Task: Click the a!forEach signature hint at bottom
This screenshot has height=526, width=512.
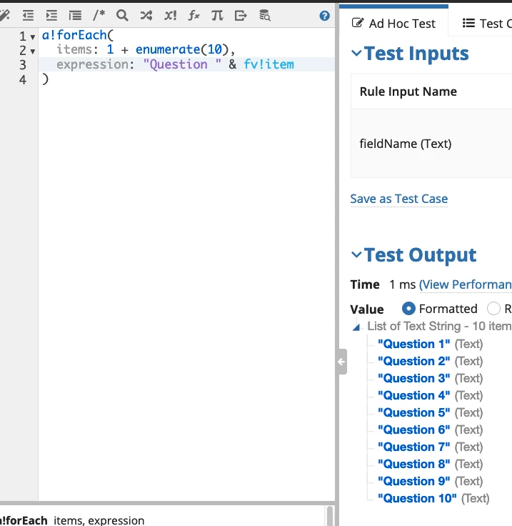Action: (x=72, y=520)
